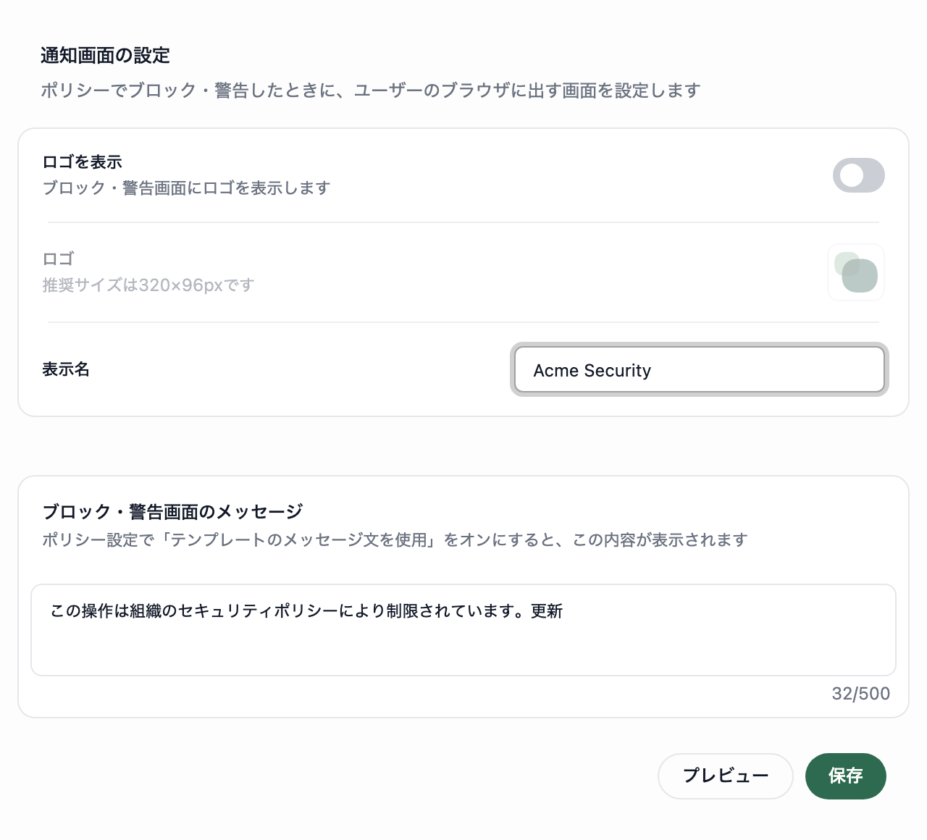
Task: Click the block message textarea
Action: [x=463, y=630]
